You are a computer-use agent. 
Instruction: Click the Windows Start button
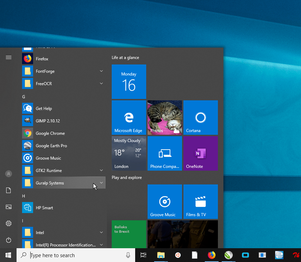pyautogui.click(x=8, y=255)
